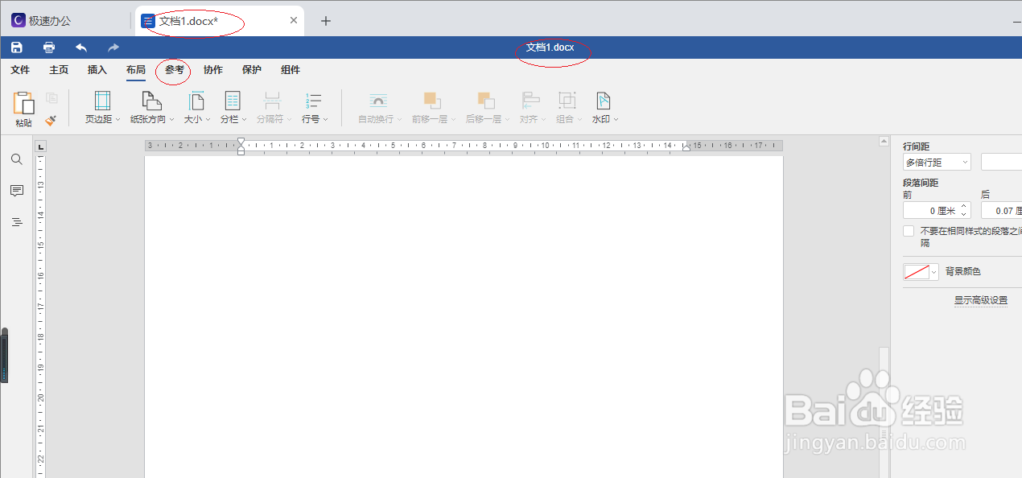Viewport: 1022px width, 478px height.
Task: Open the search icon in the left sidebar
Action: (16, 159)
